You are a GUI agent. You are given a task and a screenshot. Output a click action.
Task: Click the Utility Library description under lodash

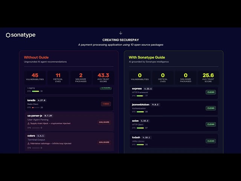pyautogui.click(x=138, y=141)
